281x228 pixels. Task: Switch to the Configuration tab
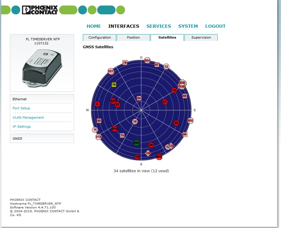click(100, 38)
